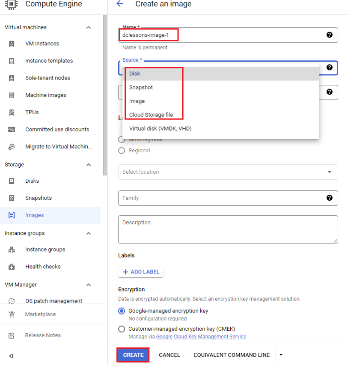Click the CANCEL button
348x365 pixels.
pyautogui.click(x=170, y=355)
